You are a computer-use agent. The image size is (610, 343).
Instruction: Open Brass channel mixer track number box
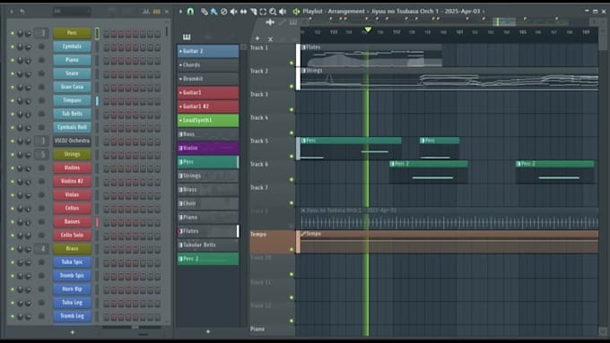click(42, 249)
